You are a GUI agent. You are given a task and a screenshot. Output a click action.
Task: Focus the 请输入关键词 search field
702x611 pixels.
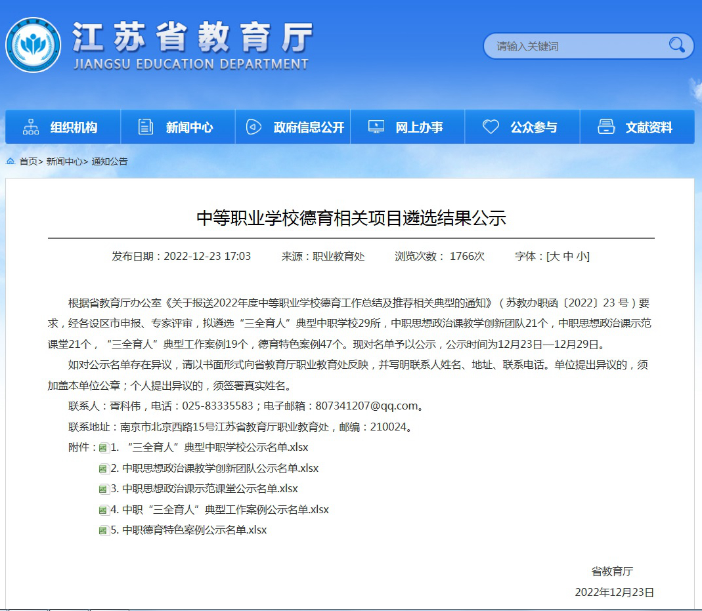click(x=588, y=46)
